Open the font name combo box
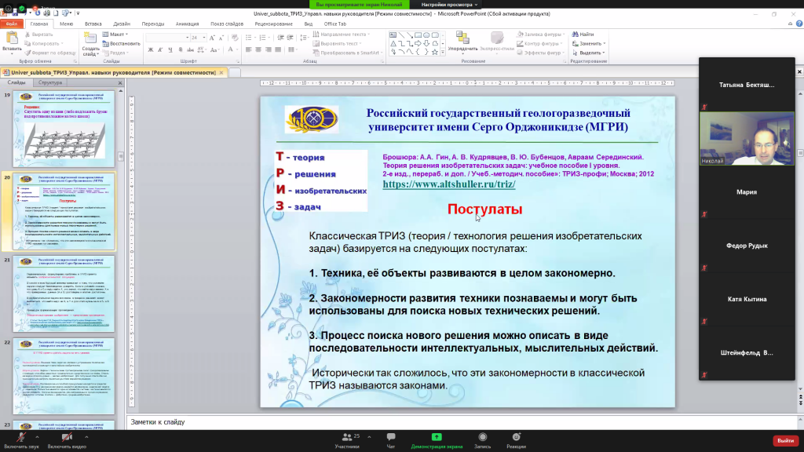 [x=167, y=38]
